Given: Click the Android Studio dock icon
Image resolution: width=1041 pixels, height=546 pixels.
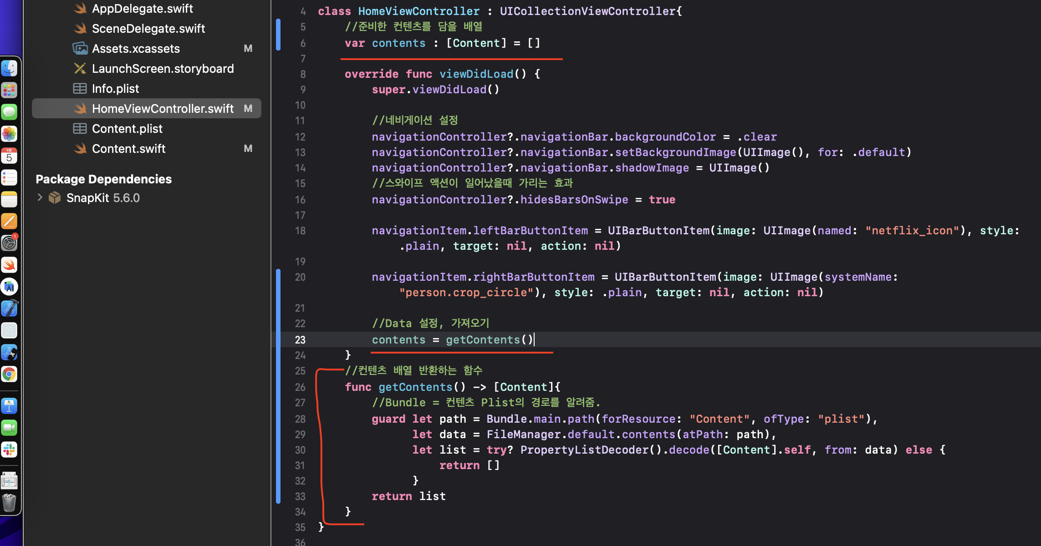Looking at the screenshot, I should coord(9,287).
